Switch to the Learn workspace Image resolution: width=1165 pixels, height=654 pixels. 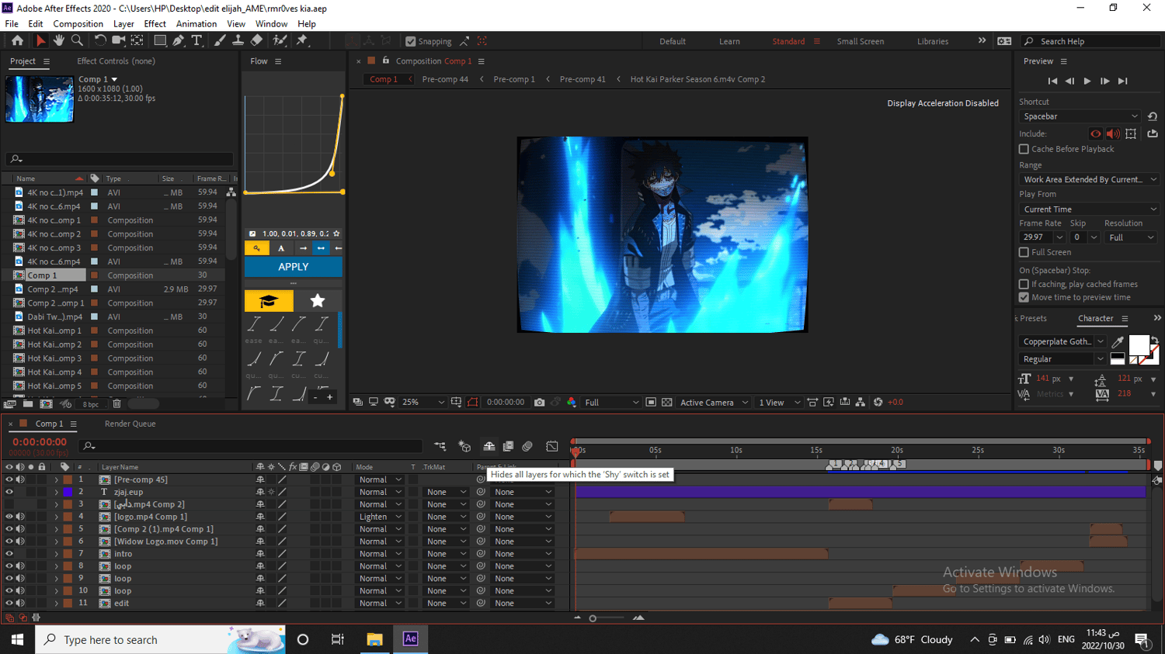pyautogui.click(x=729, y=41)
